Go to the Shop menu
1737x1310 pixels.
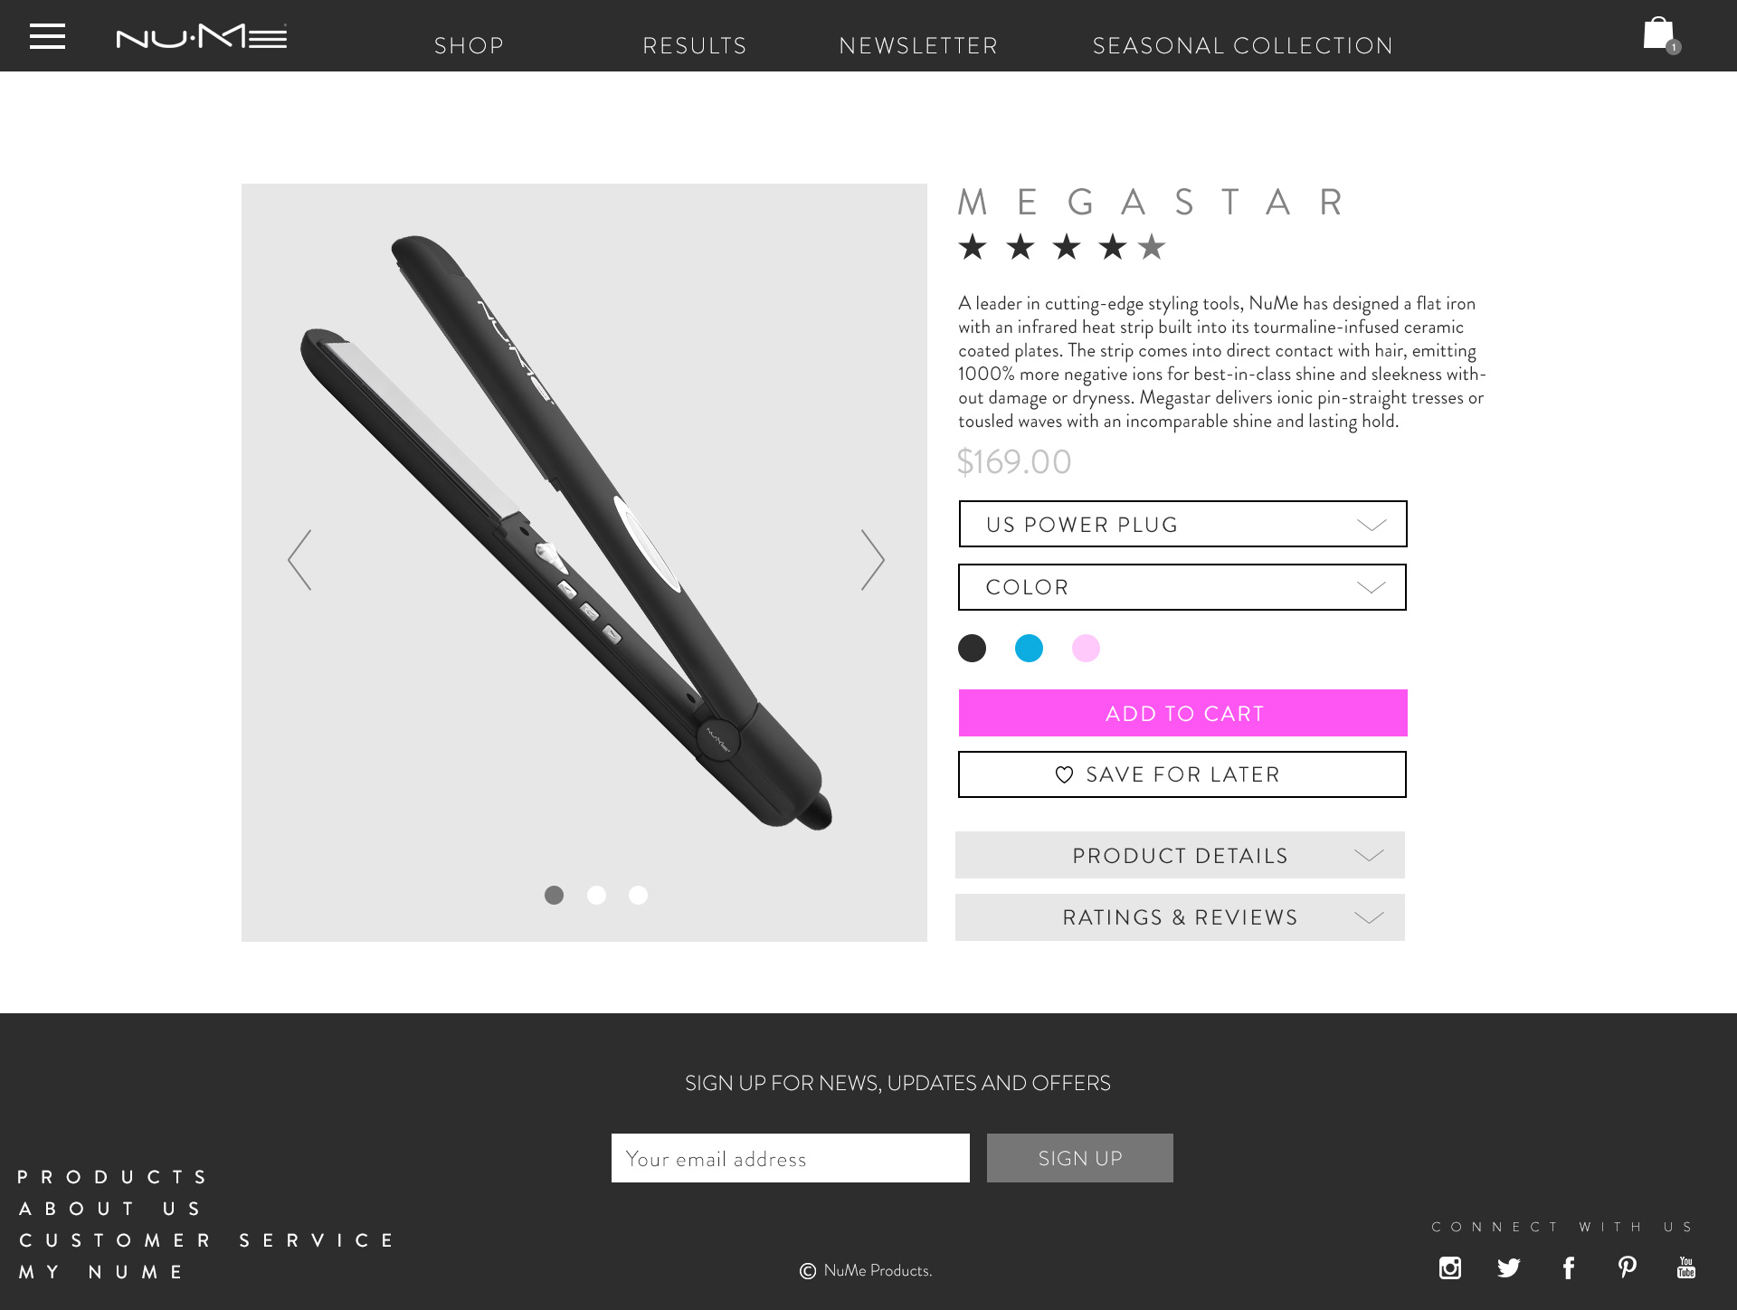point(469,46)
